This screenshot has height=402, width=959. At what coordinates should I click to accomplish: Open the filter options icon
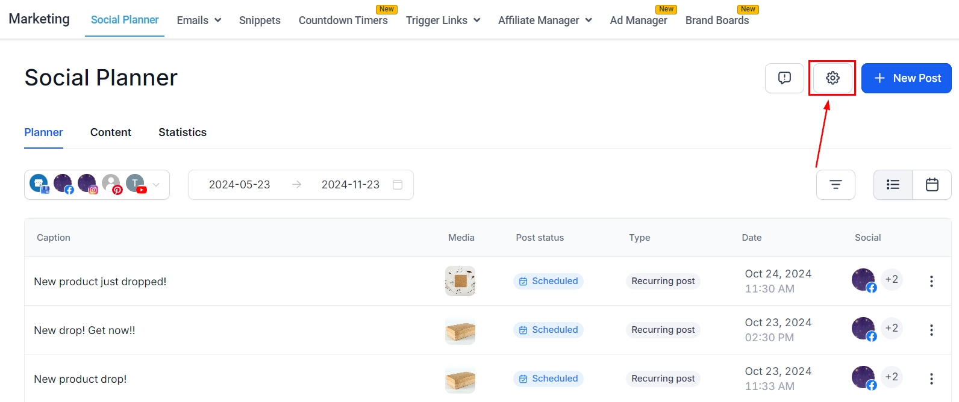836,185
